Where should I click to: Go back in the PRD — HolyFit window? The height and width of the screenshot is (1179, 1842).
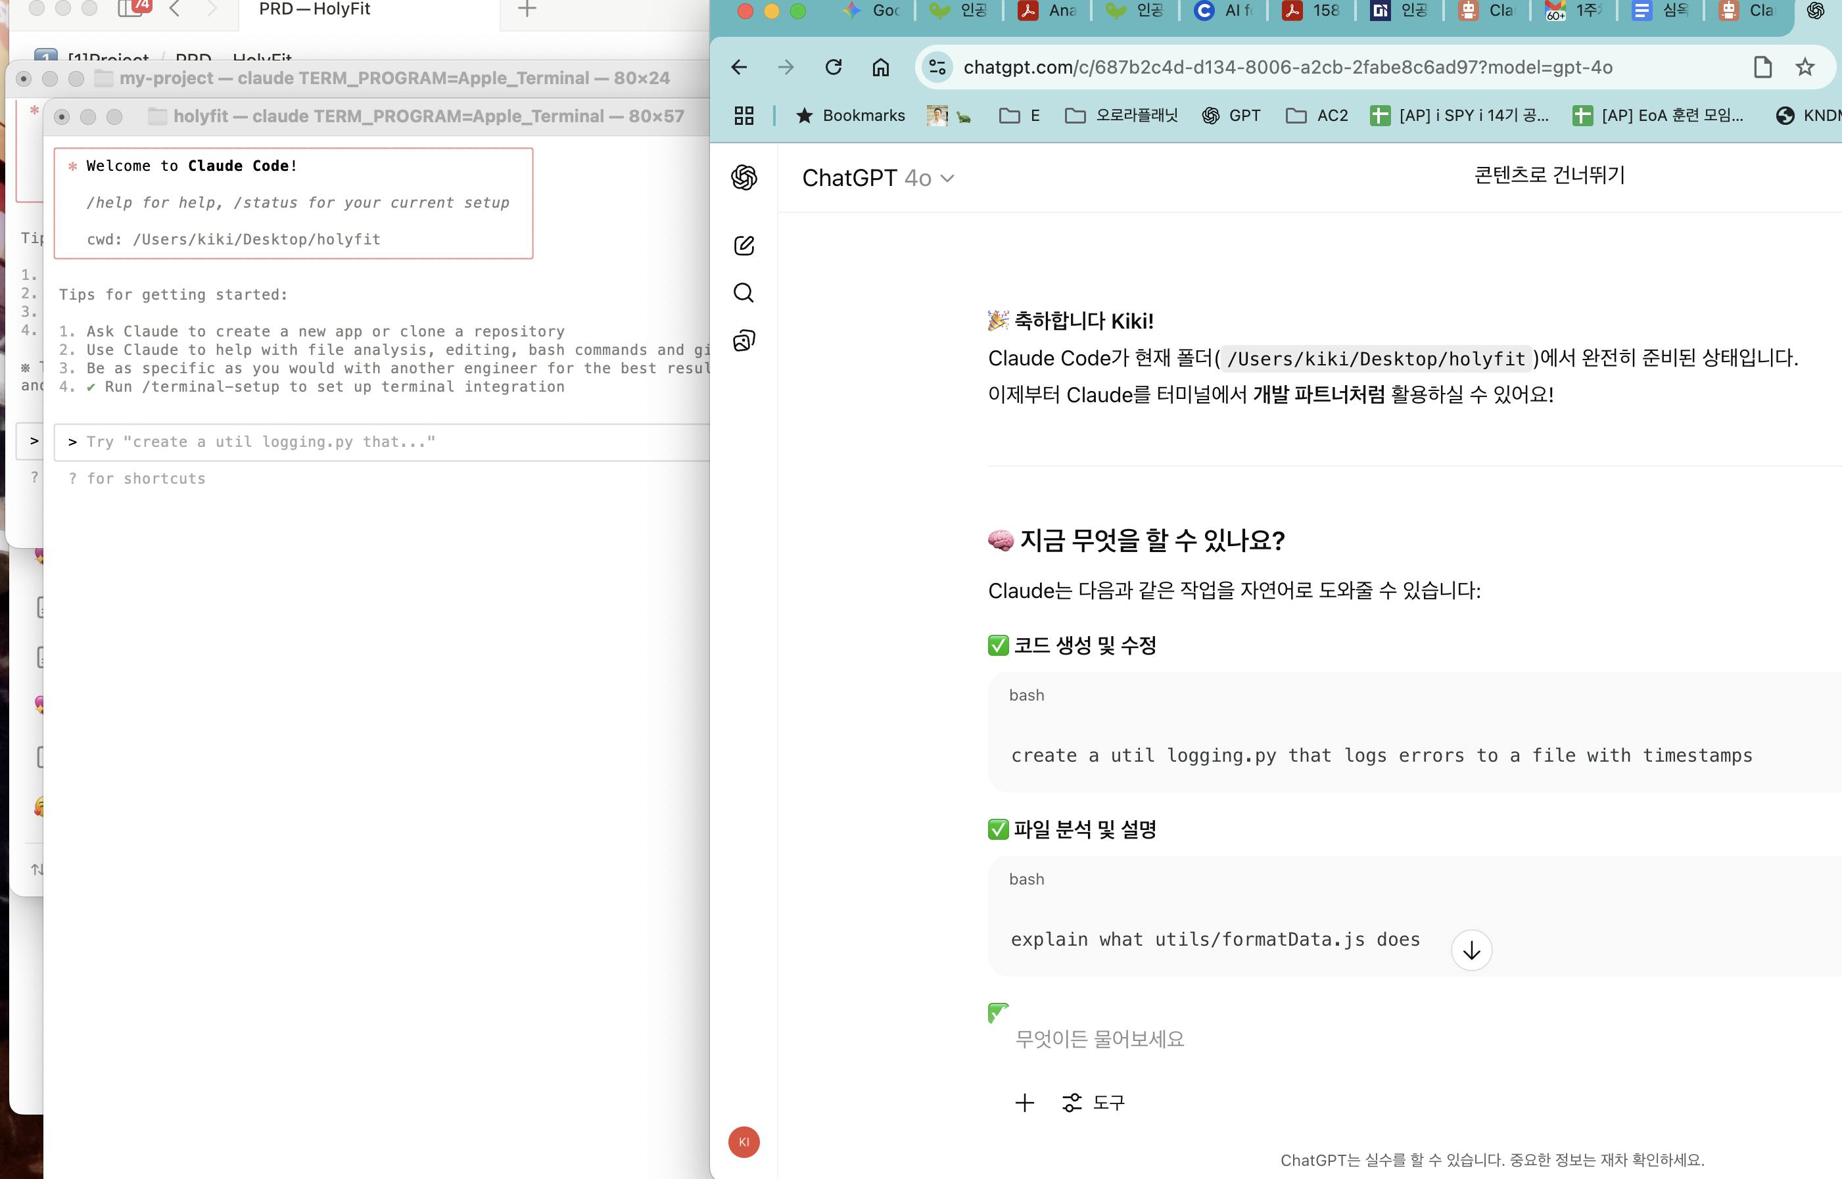click(175, 9)
